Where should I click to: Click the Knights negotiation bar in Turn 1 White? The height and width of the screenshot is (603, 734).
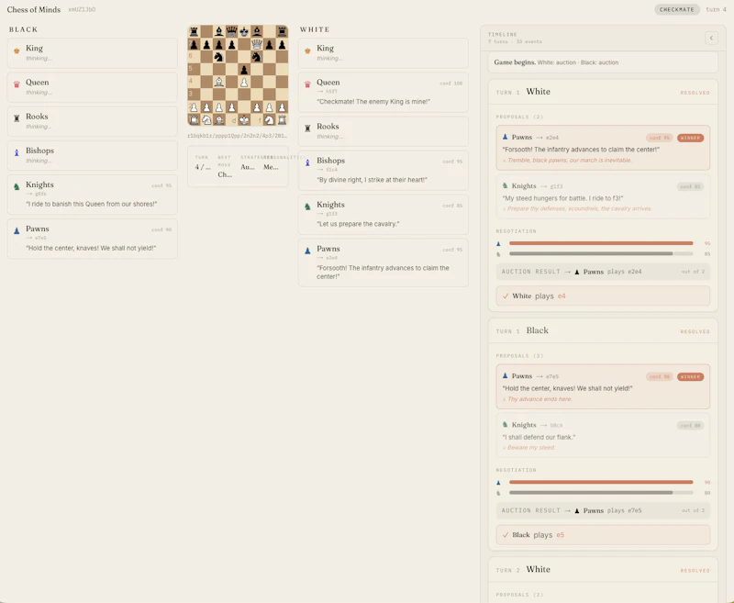coord(601,253)
